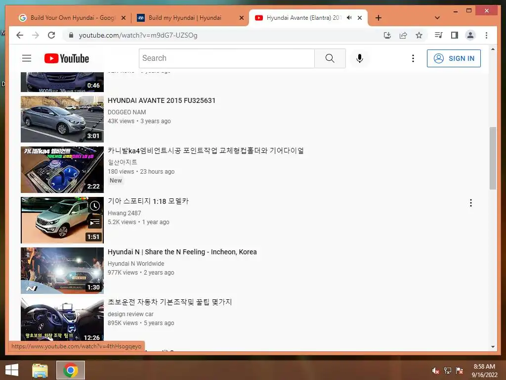Image resolution: width=506 pixels, height=380 pixels.
Task: Go forward with the browser forward arrow
Action: (36, 35)
